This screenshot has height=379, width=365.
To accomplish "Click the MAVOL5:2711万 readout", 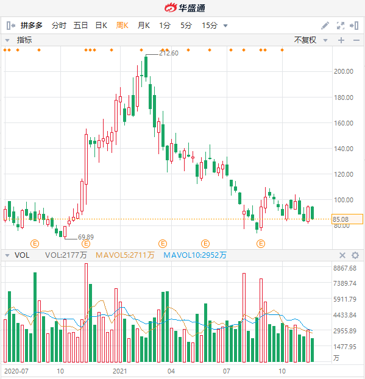I will [x=125, y=255].
